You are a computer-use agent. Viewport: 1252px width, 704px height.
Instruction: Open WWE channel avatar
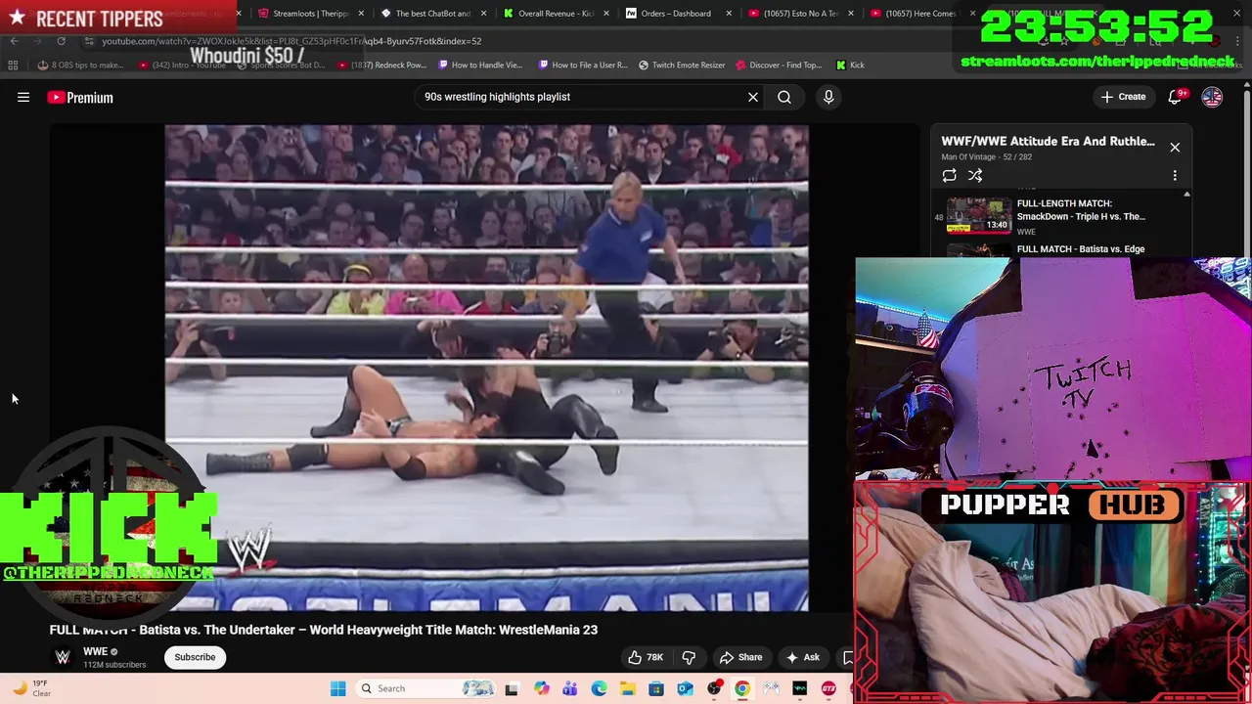63,657
